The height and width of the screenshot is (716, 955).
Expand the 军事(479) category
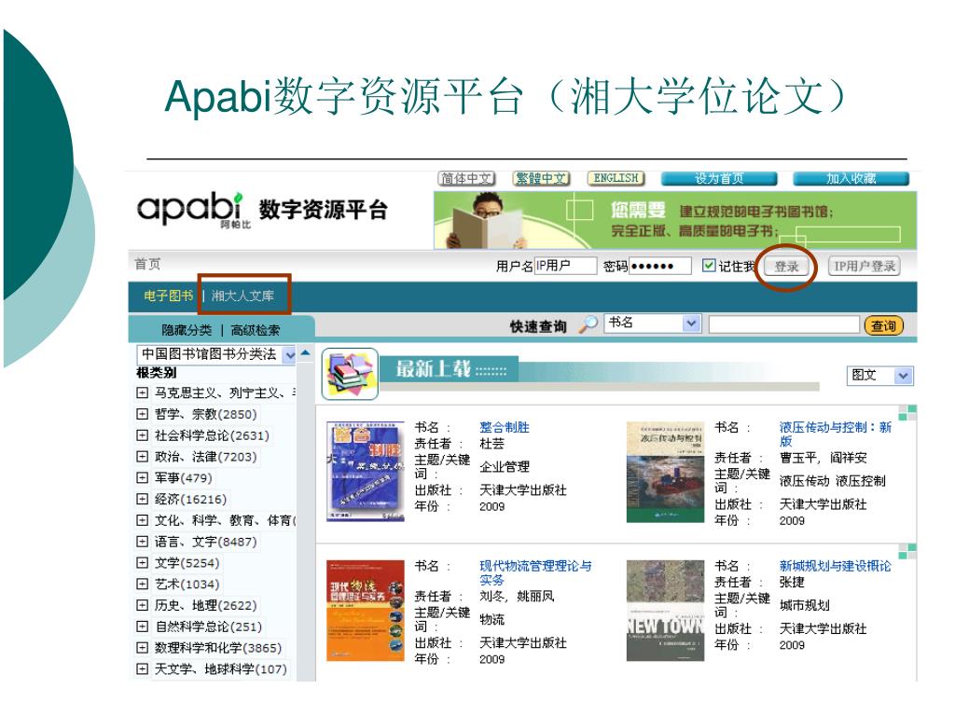pyautogui.click(x=142, y=478)
